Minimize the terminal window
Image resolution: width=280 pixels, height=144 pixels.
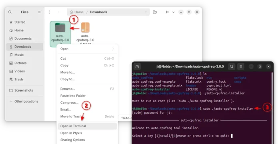pos(251,67)
